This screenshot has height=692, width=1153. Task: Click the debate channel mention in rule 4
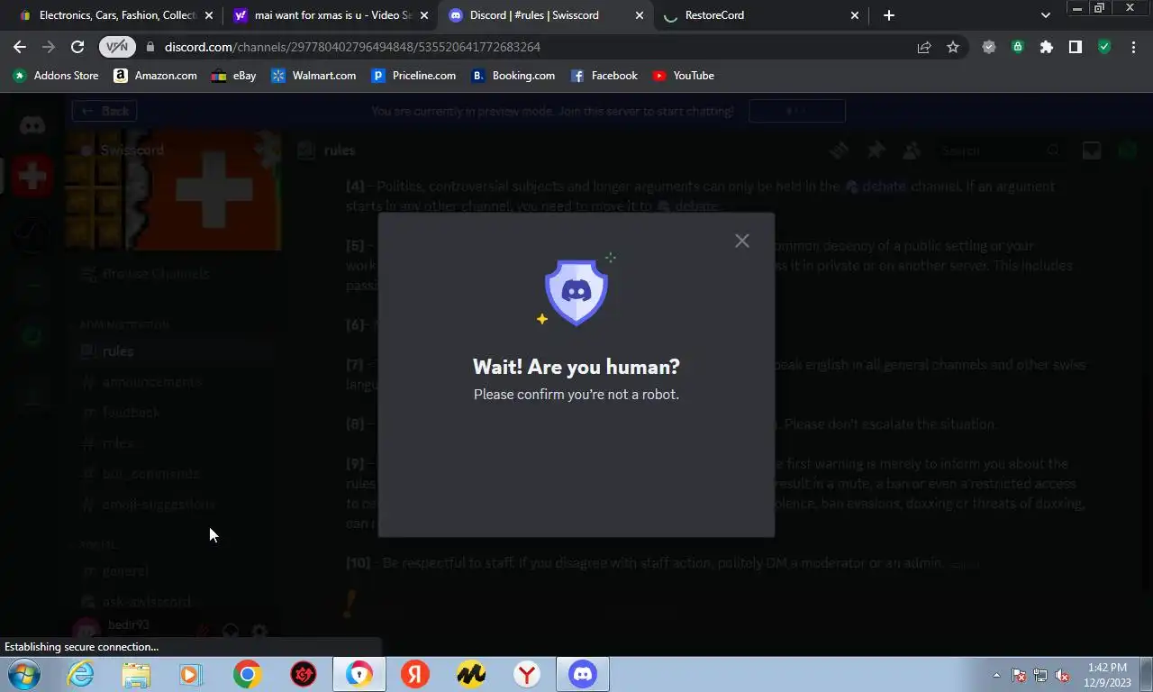point(876,187)
